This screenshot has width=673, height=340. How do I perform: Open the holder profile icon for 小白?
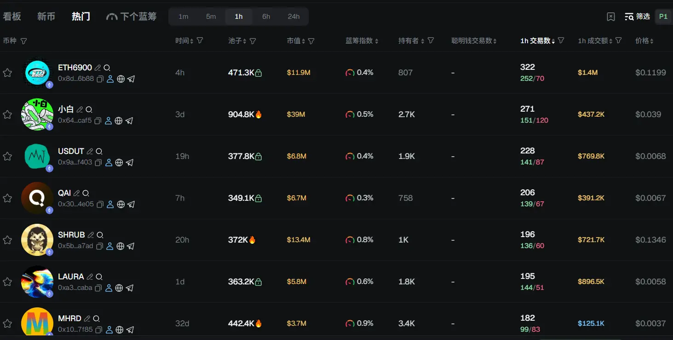108,121
